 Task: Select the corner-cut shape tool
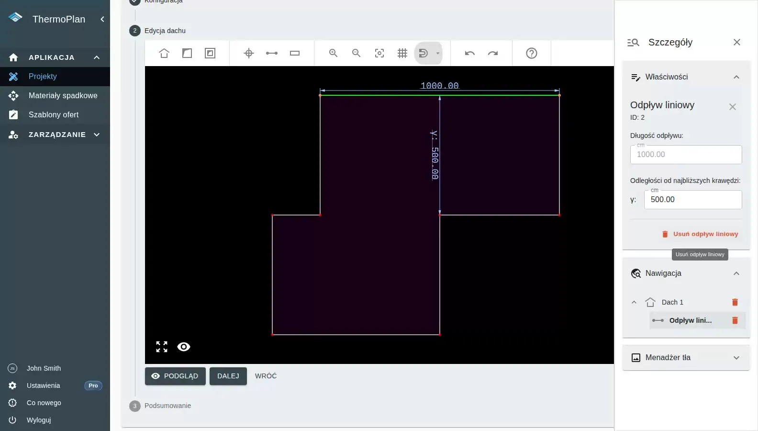click(187, 53)
